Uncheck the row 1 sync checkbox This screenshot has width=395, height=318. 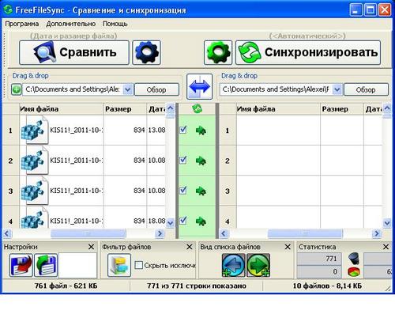click(183, 130)
